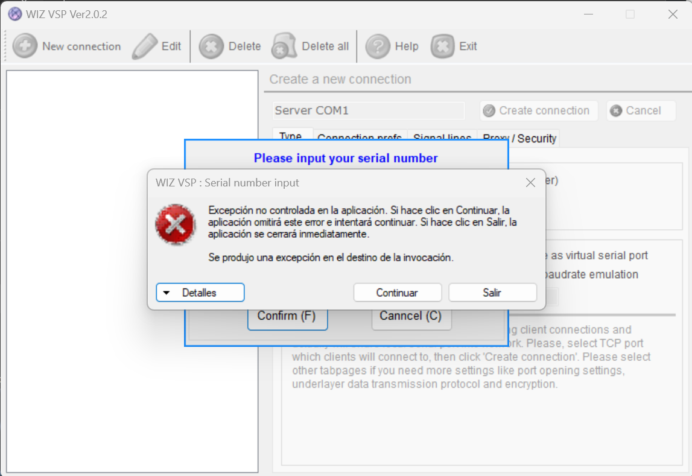692x476 pixels.
Task: Click the 'Please input your serial number' heading
Action: [x=346, y=158]
